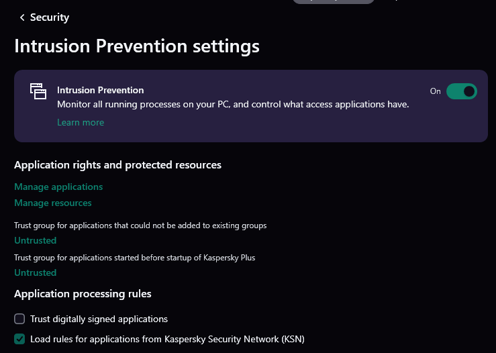Click the Load rules from Kaspersky Security Network text
This screenshot has height=353, width=496.
tap(167, 339)
